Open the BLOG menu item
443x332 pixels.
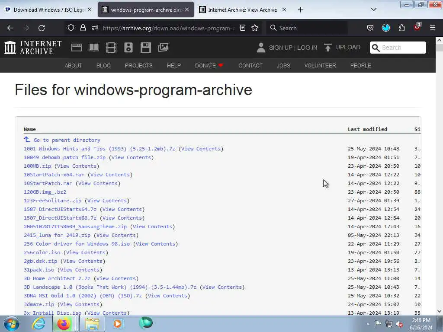pyautogui.click(x=103, y=66)
